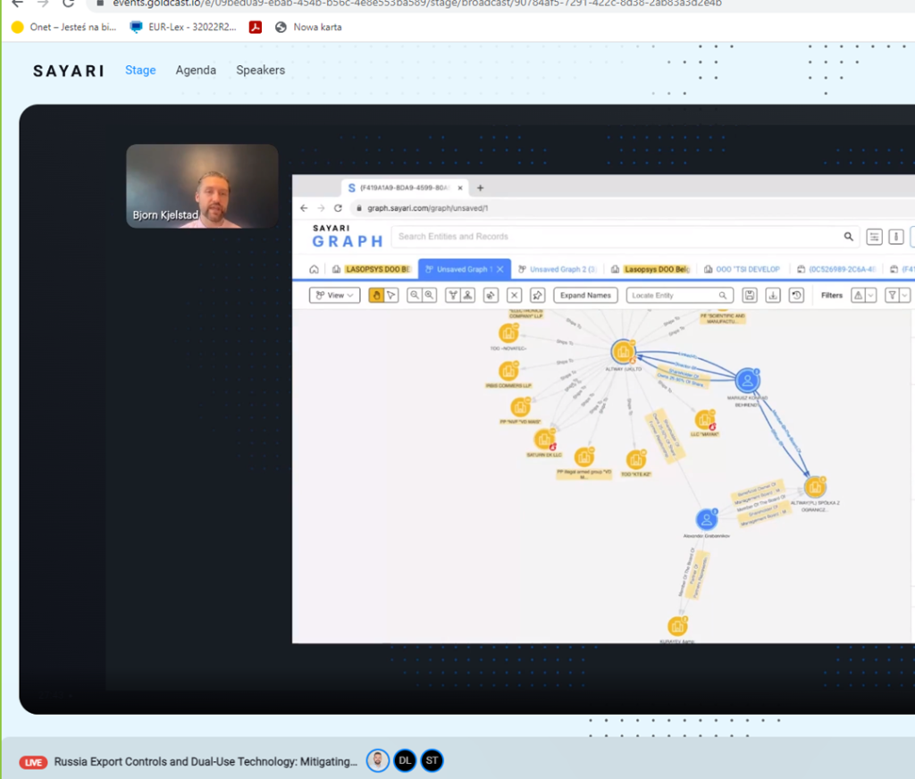Select the TOO «NOVATEC» company node

tap(508, 332)
